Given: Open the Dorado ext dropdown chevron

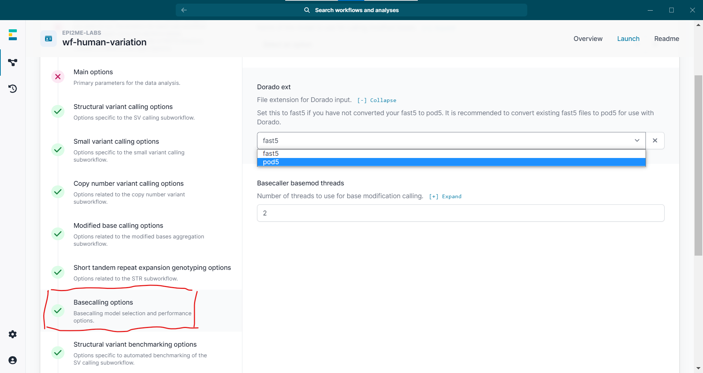Looking at the screenshot, I should 637,140.
